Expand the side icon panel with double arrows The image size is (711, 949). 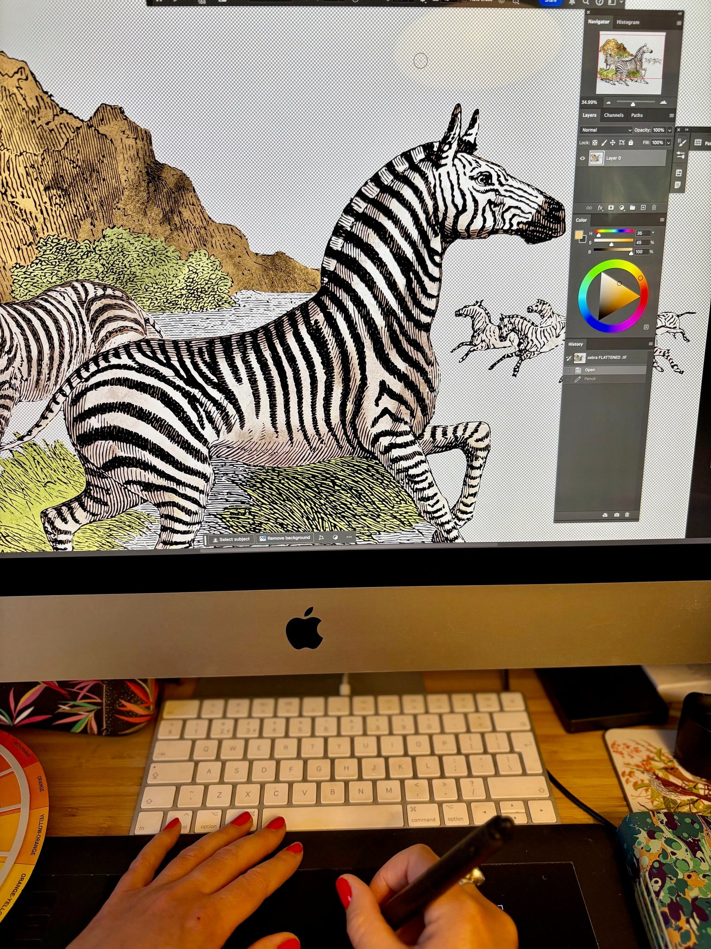click(687, 130)
